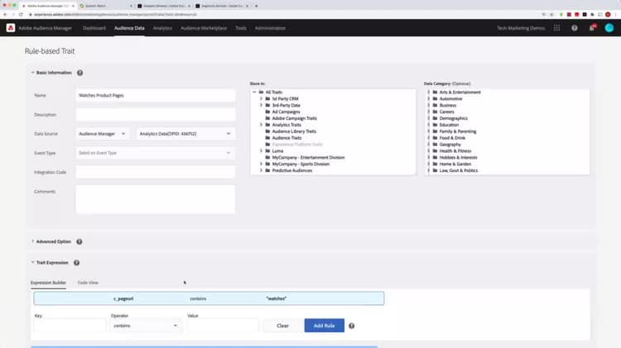Click Tech Marketing Demos organization name
This screenshot has width=621, height=348.
pyautogui.click(x=521, y=28)
